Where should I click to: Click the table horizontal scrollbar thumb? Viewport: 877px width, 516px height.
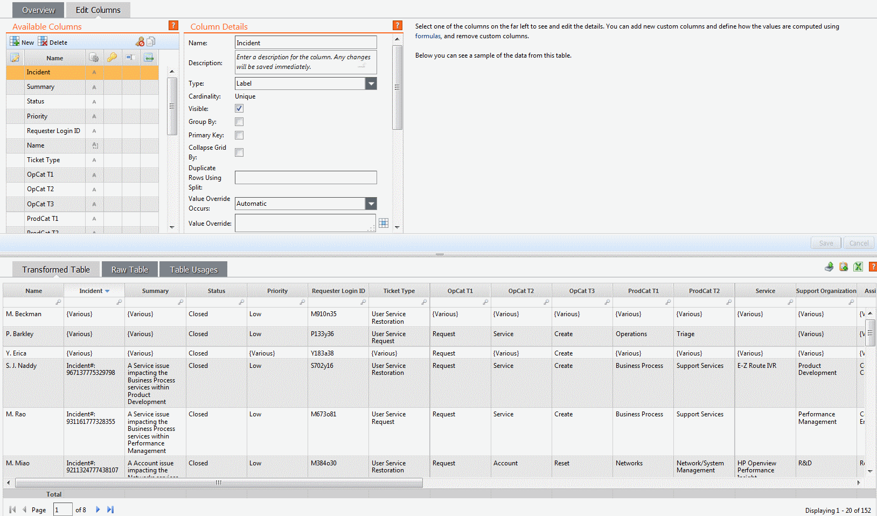pyautogui.click(x=219, y=483)
